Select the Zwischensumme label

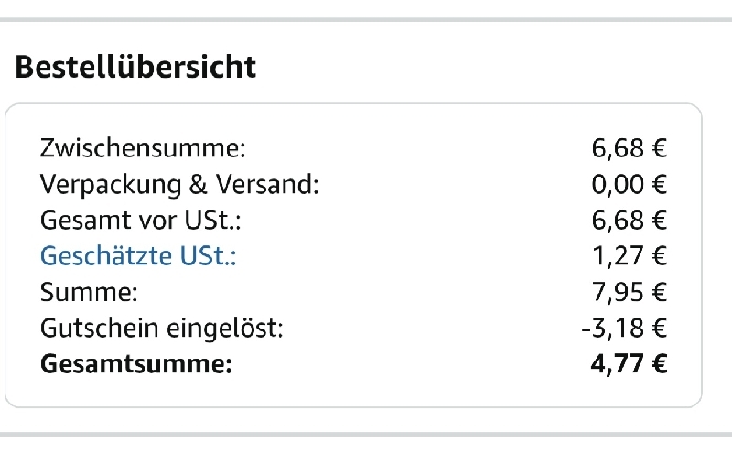point(143,148)
